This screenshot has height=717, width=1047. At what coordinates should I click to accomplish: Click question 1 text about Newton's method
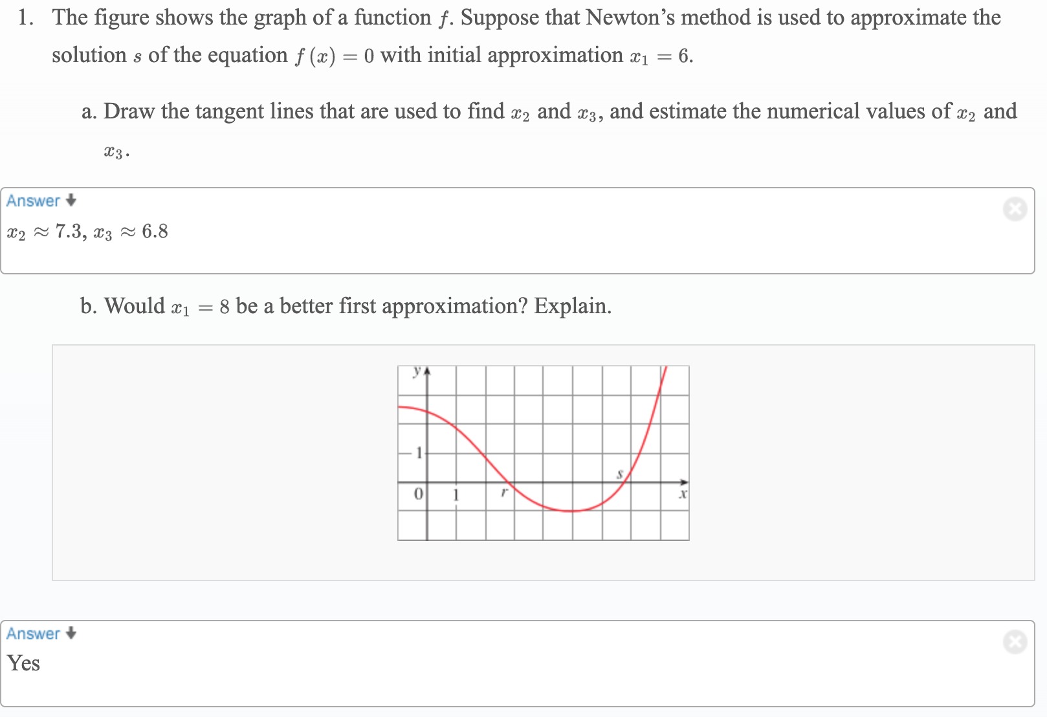click(x=526, y=36)
